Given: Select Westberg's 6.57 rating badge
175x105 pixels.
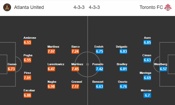Looking at the screenshot, I should [x=163, y=69].
